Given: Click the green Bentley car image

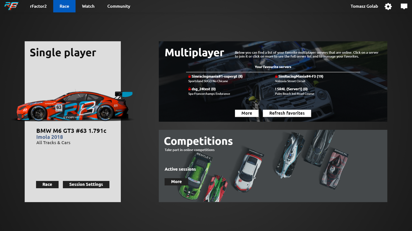Looking at the screenshot, I should tap(196, 175).
